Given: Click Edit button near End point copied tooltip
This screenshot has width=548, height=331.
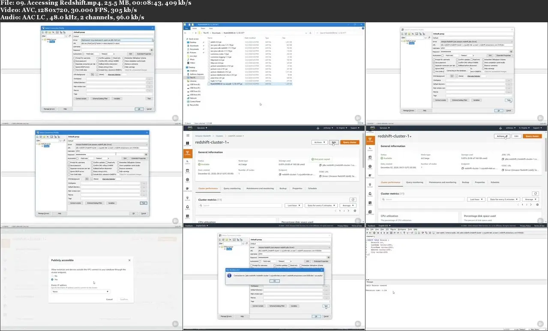Looking at the screenshot, I should 334,142.
